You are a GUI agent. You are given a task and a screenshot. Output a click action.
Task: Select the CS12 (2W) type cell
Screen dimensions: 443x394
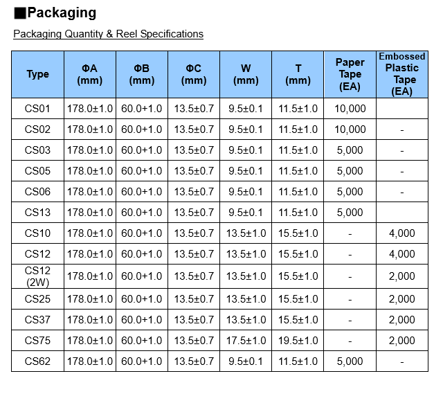coord(37,276)
